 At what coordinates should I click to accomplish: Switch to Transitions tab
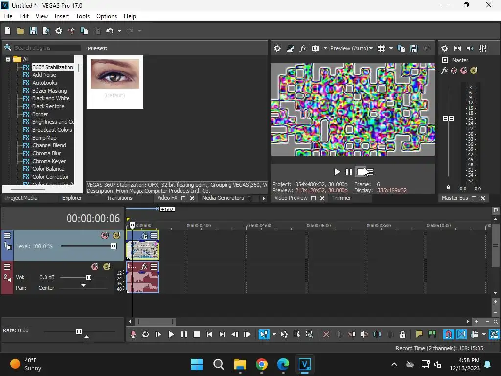119,198
